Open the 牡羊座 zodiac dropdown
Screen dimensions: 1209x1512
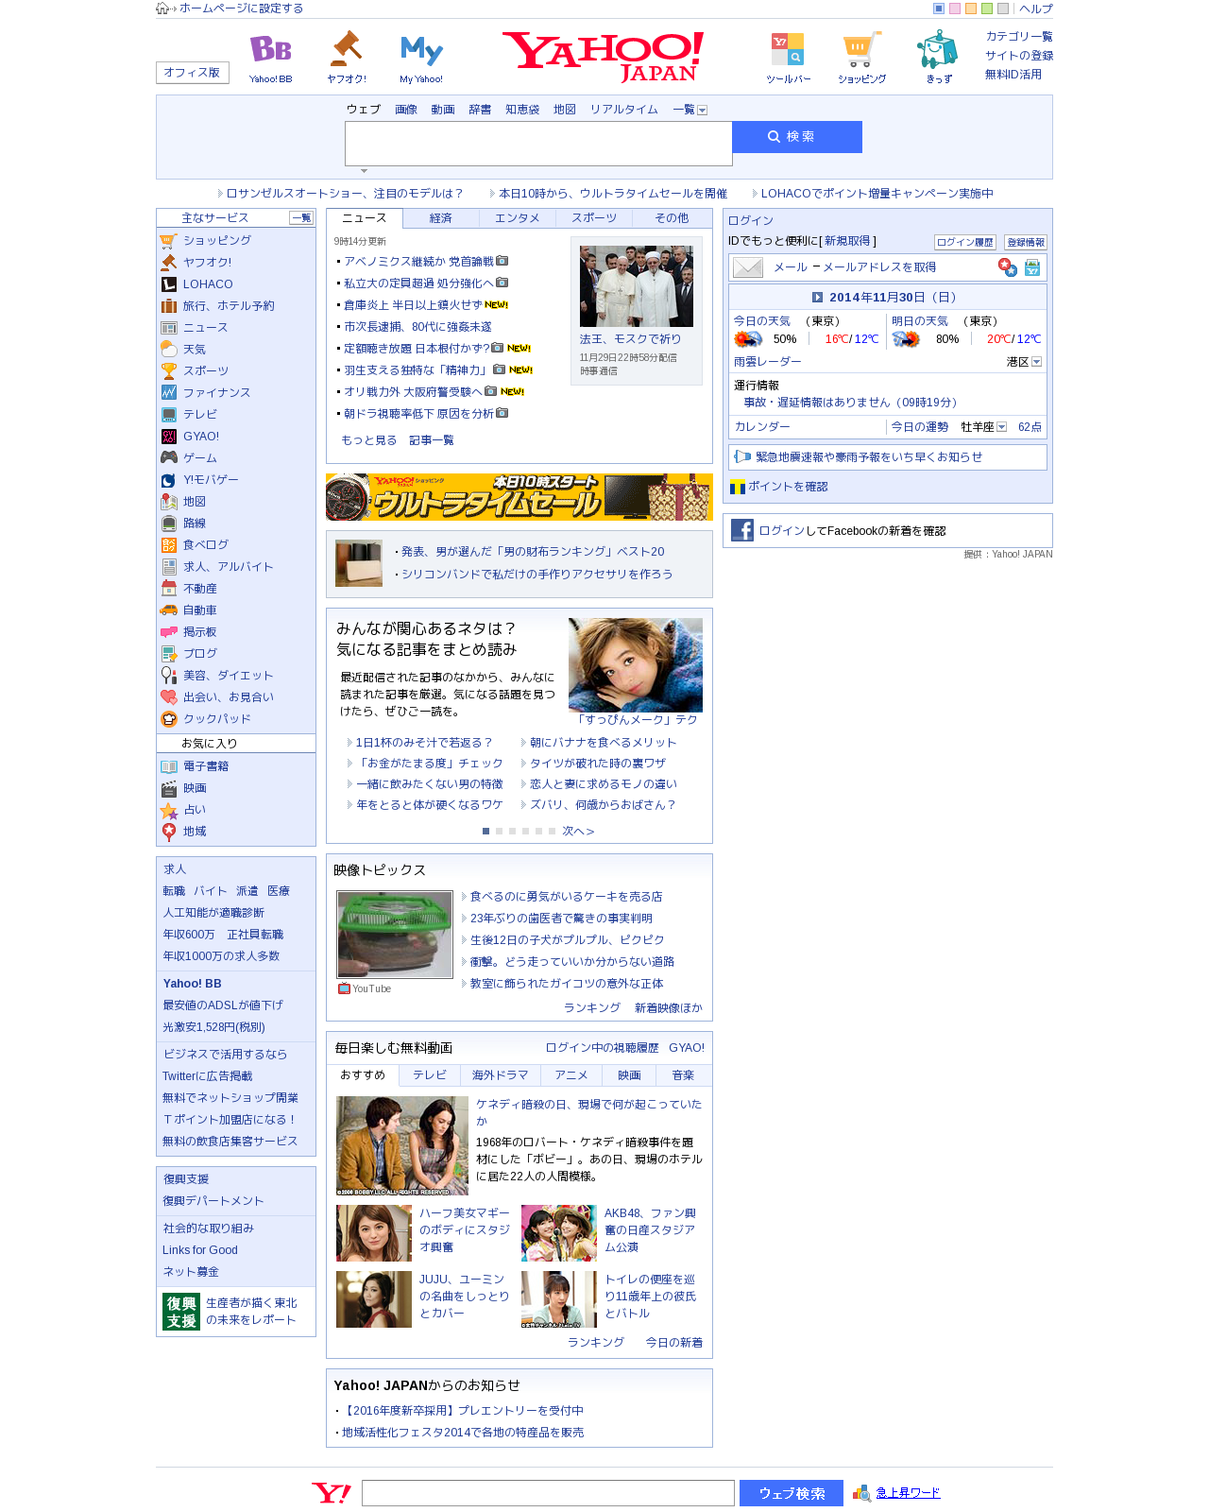pos(1001,427)
